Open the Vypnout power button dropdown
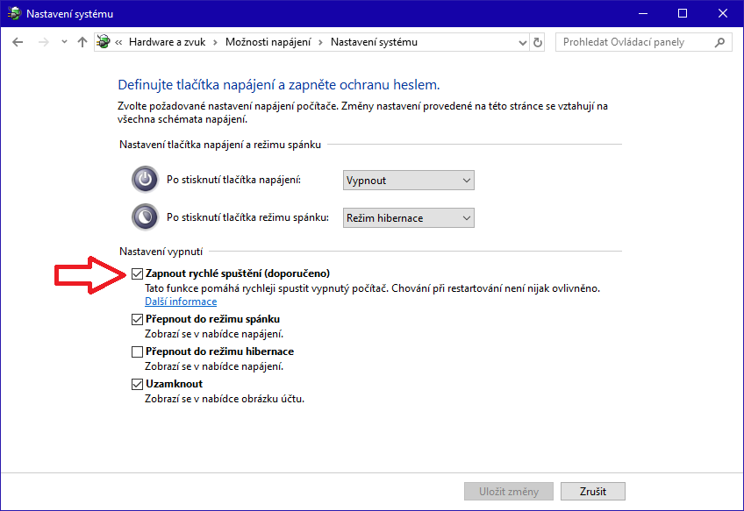 408,181
